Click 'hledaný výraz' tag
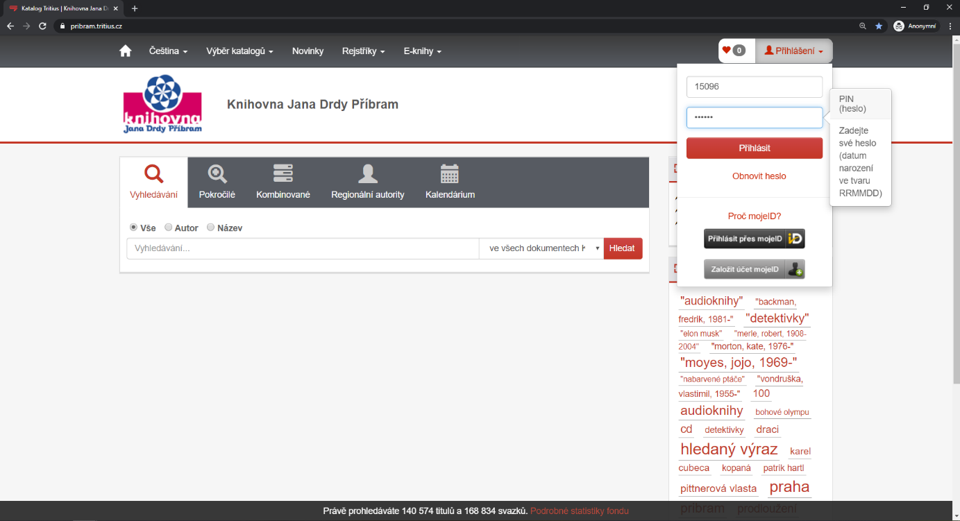Screen dimensions: 960x521 tap(729, 449)
